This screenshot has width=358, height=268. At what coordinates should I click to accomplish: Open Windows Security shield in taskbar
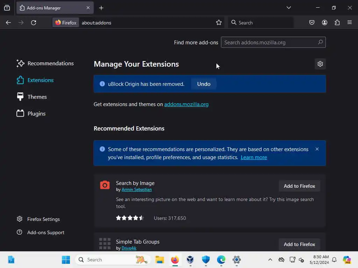click(206, 260)
